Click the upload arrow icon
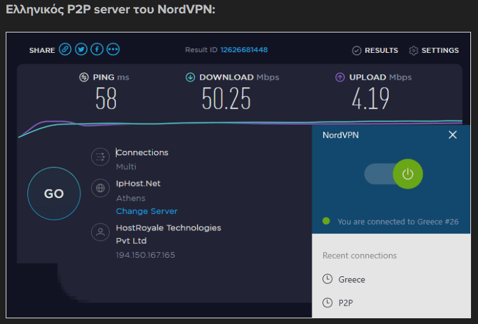Viewport: 478px width, 324px height. [x=340, y=78]
